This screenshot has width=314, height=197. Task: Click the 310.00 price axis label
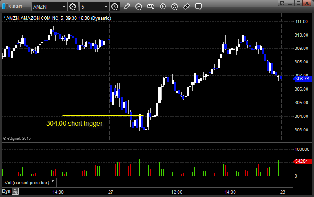point(301,35)
